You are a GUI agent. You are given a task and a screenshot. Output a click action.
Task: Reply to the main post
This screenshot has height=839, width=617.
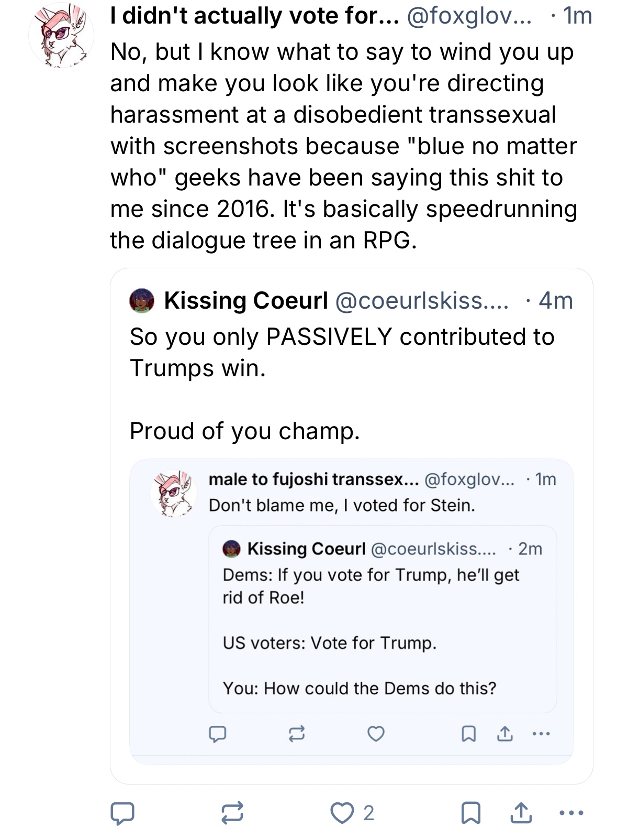pos(122,813)
